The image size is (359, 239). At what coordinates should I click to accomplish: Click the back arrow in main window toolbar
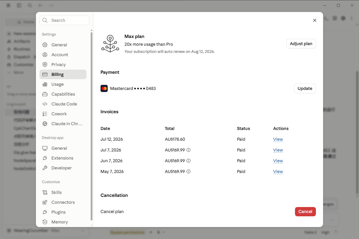tap(40, 5)
